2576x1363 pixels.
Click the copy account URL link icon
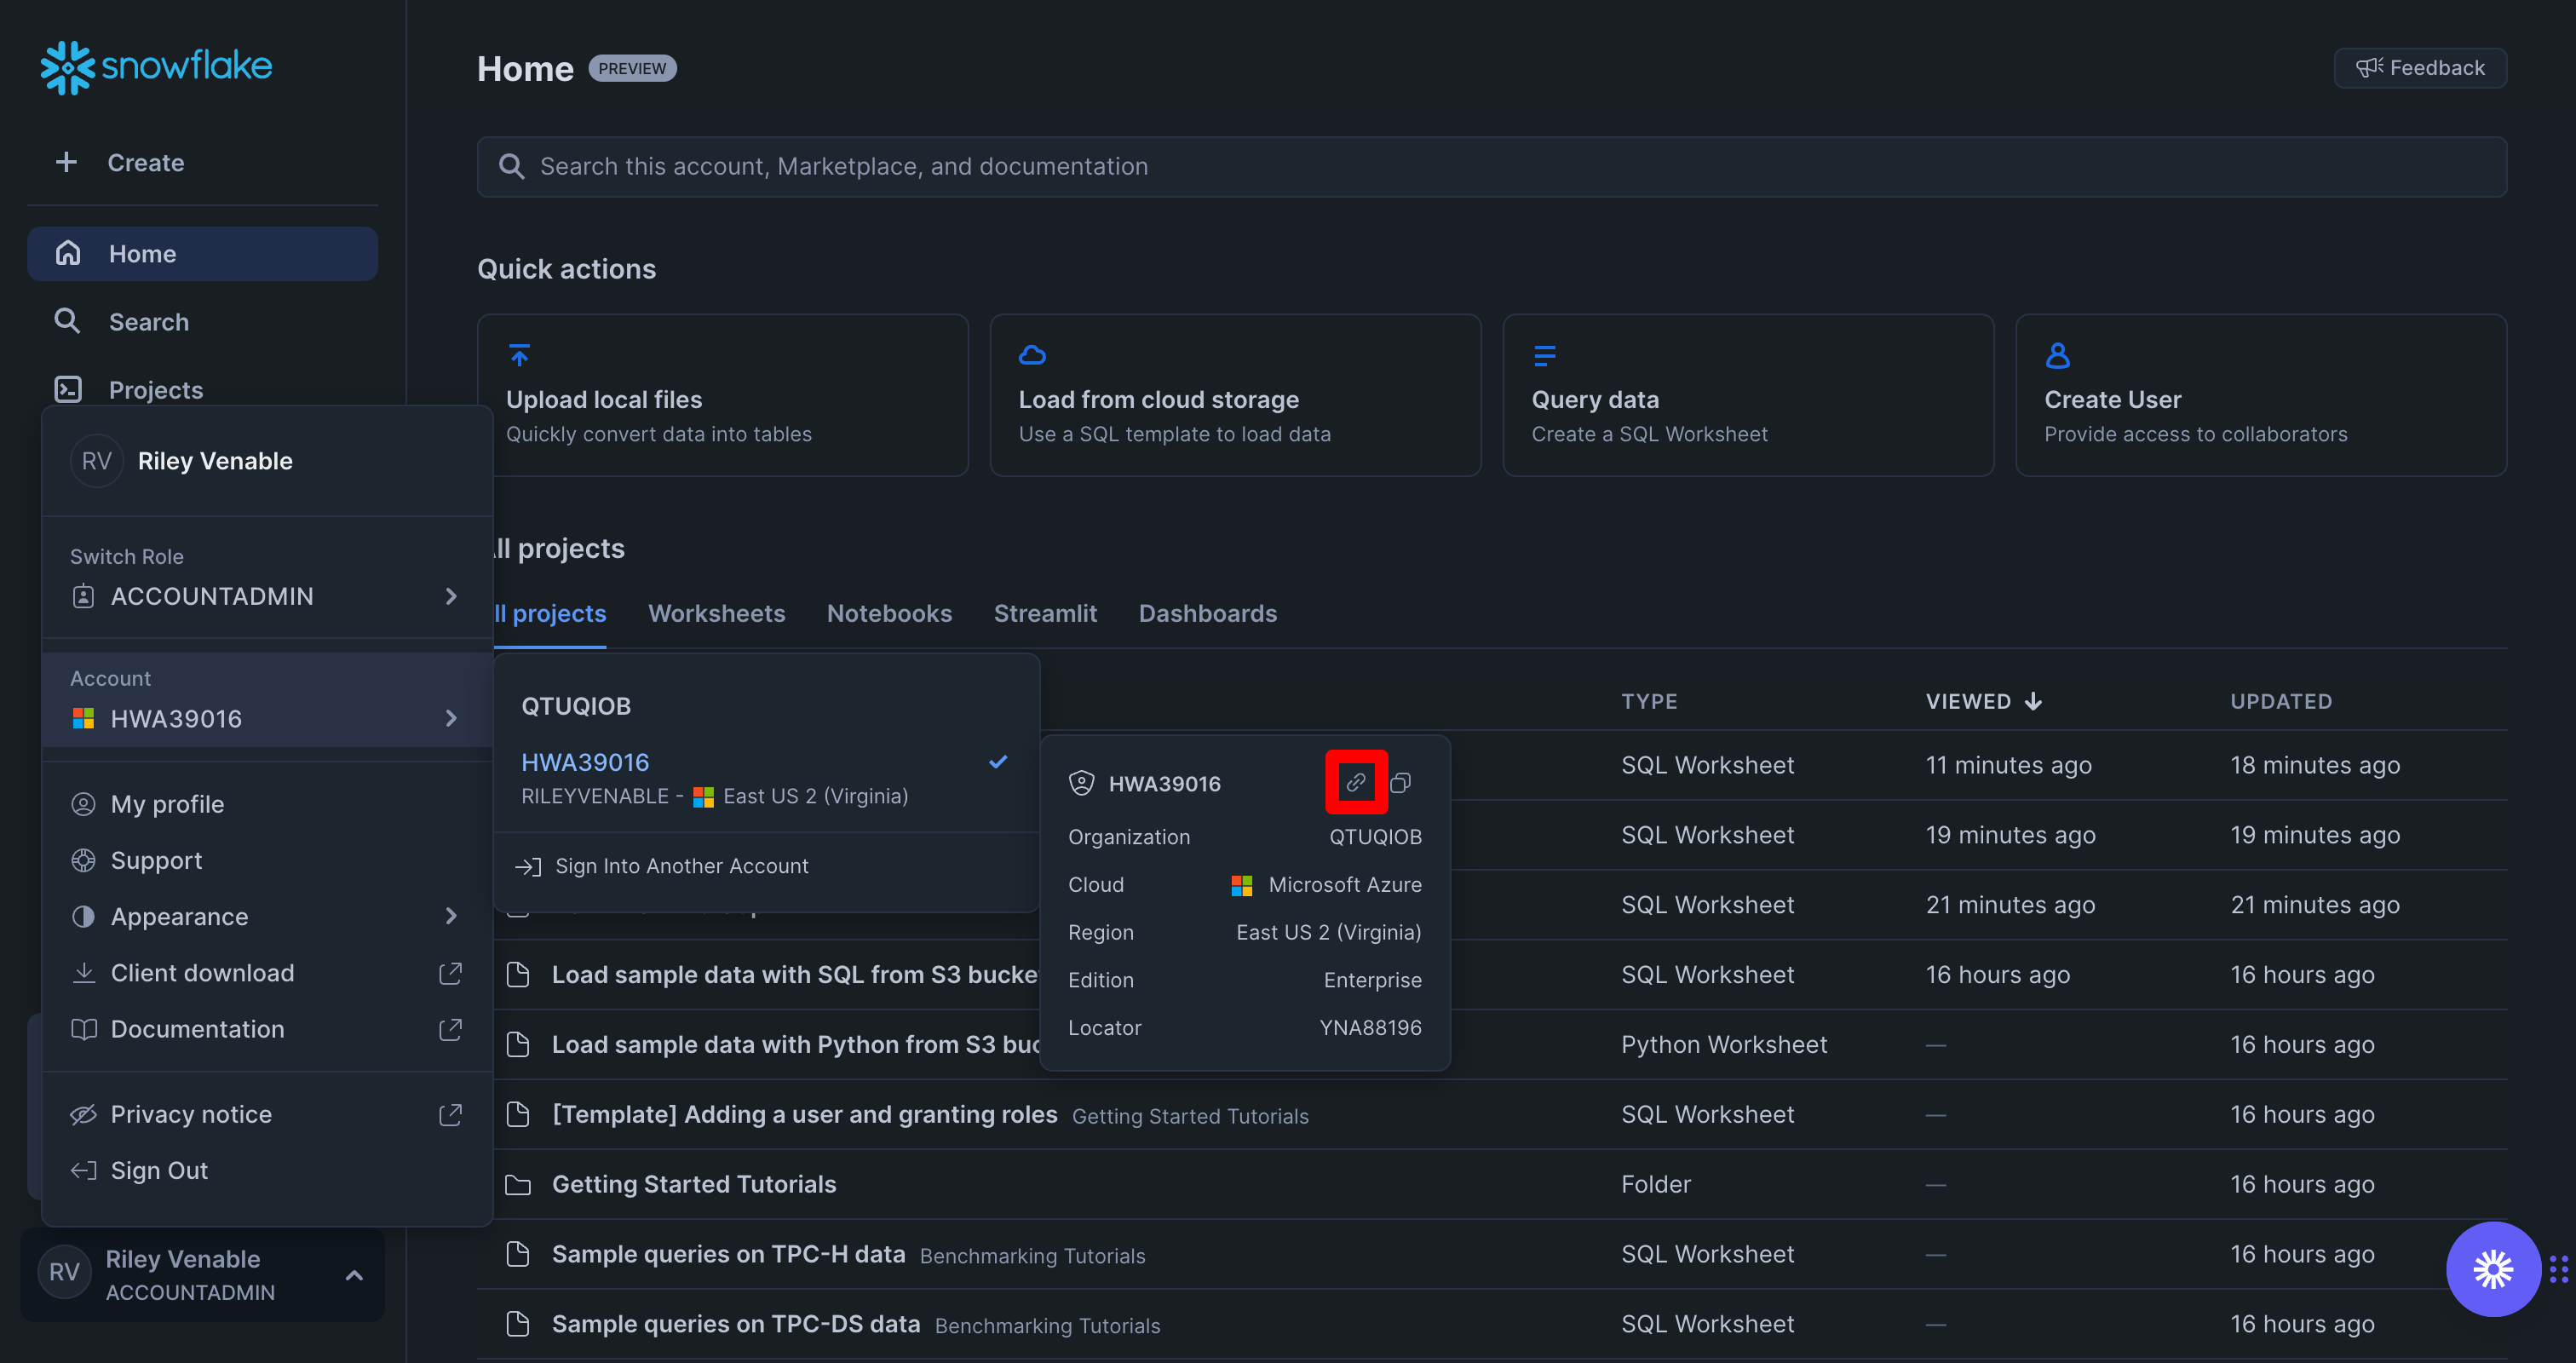coord(1356,782)
